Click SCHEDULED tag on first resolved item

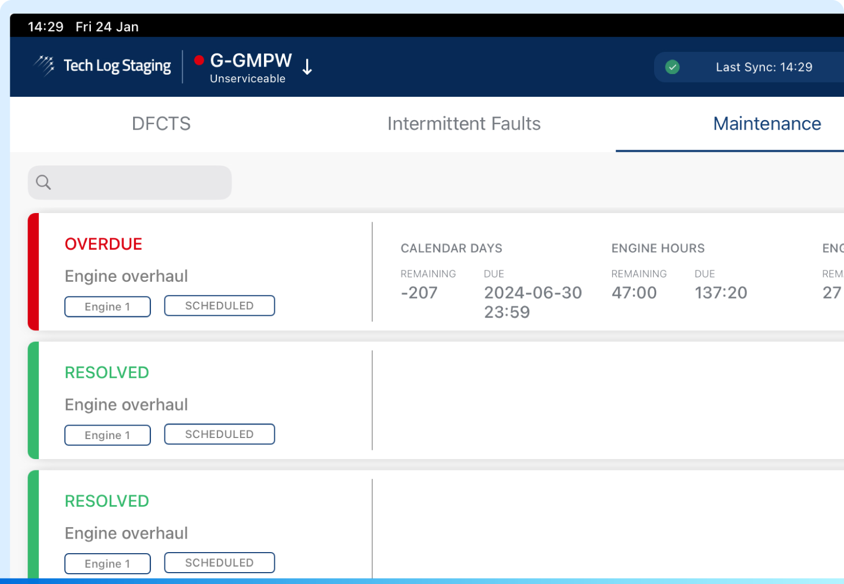point(219,434)
